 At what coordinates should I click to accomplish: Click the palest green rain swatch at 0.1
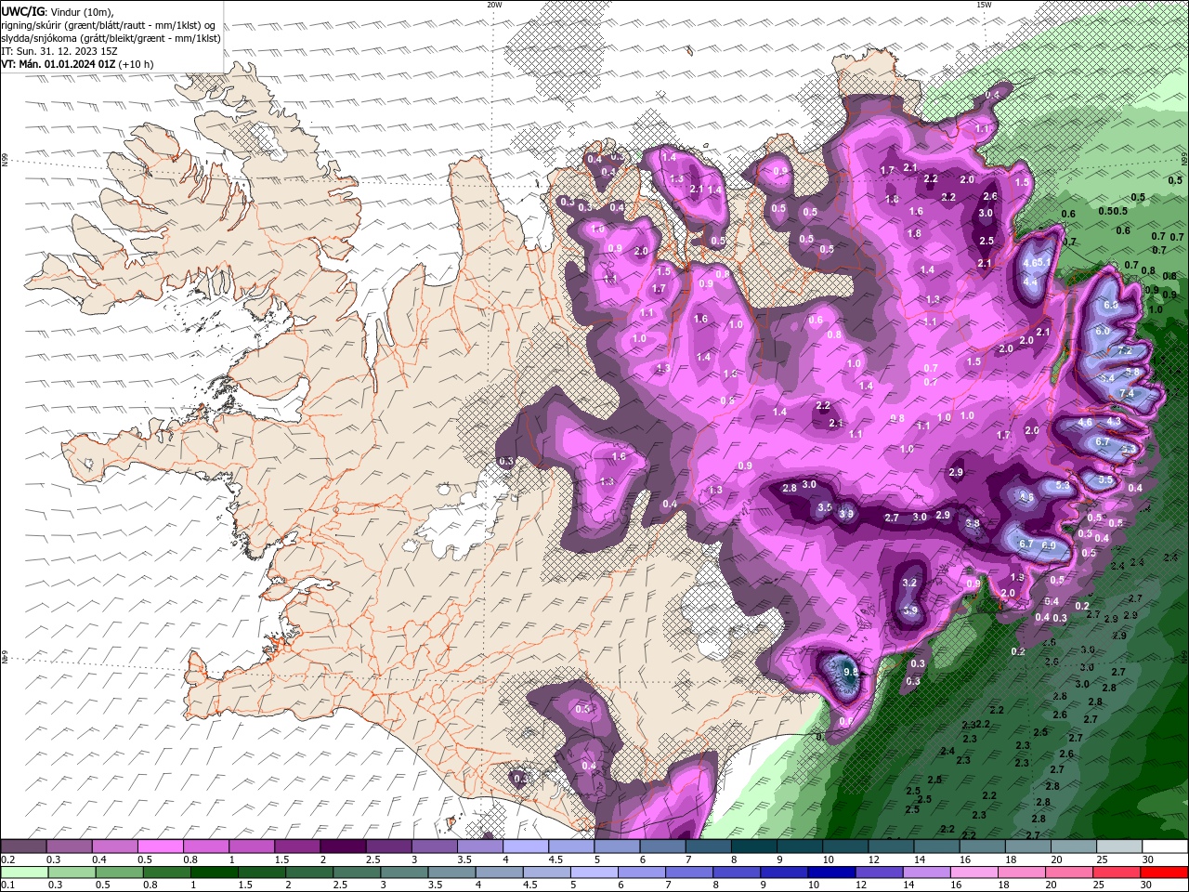click(x=25, y=872)
